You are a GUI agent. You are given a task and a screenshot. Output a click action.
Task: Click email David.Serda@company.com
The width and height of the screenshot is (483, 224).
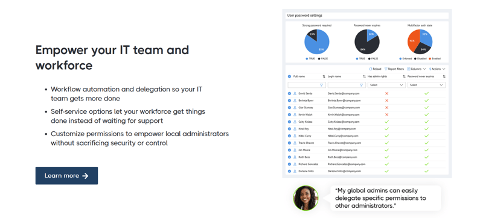click(344, 93)
